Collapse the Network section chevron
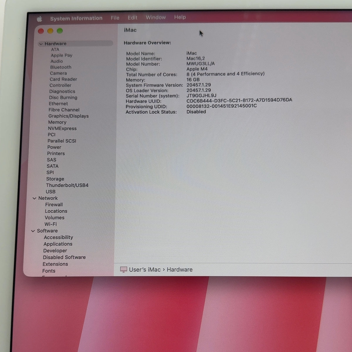Viewport: 352px width, 352px height. (34, 198)
